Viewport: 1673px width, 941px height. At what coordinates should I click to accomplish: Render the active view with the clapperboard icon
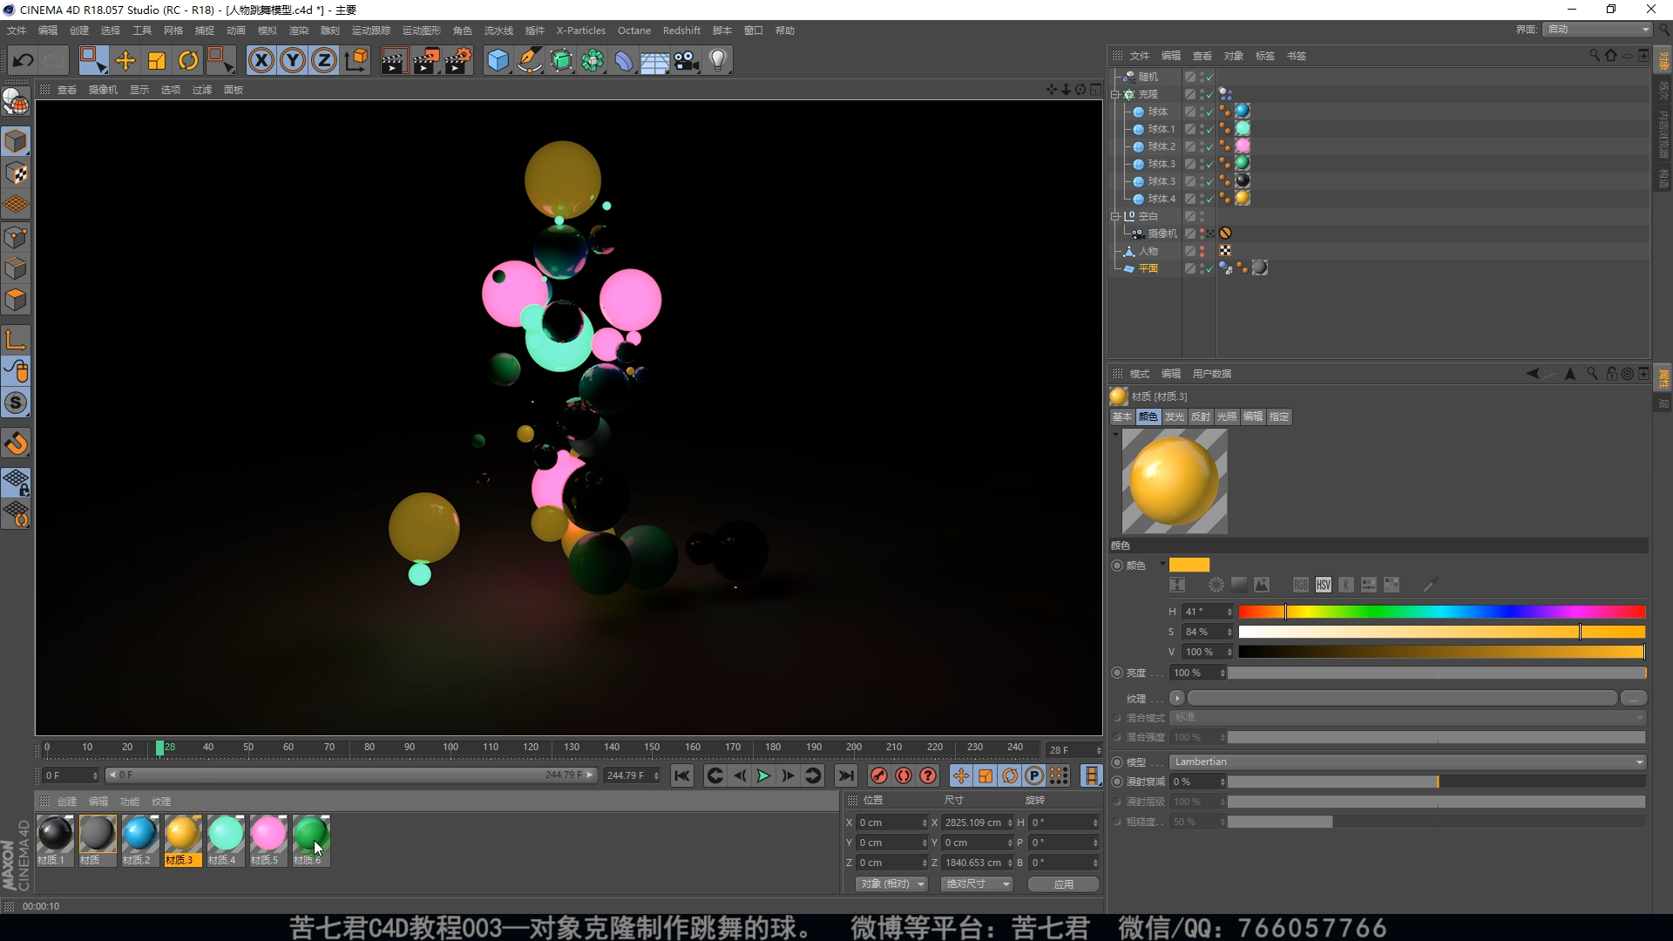(394, 60)
